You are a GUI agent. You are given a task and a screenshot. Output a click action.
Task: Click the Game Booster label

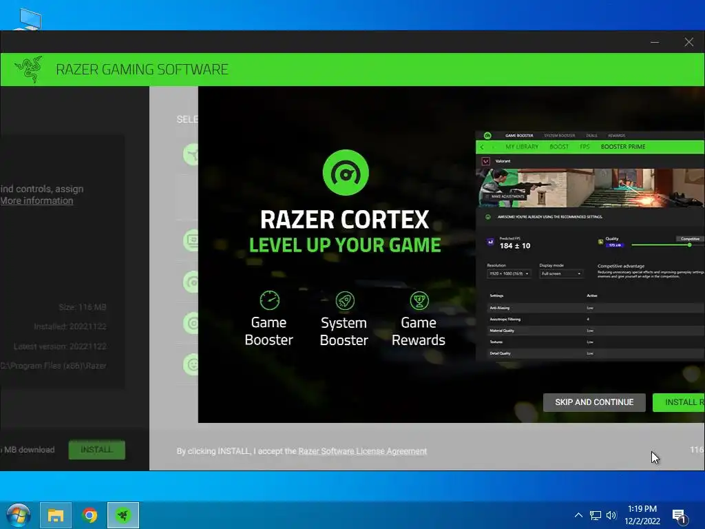pos(269,331)
